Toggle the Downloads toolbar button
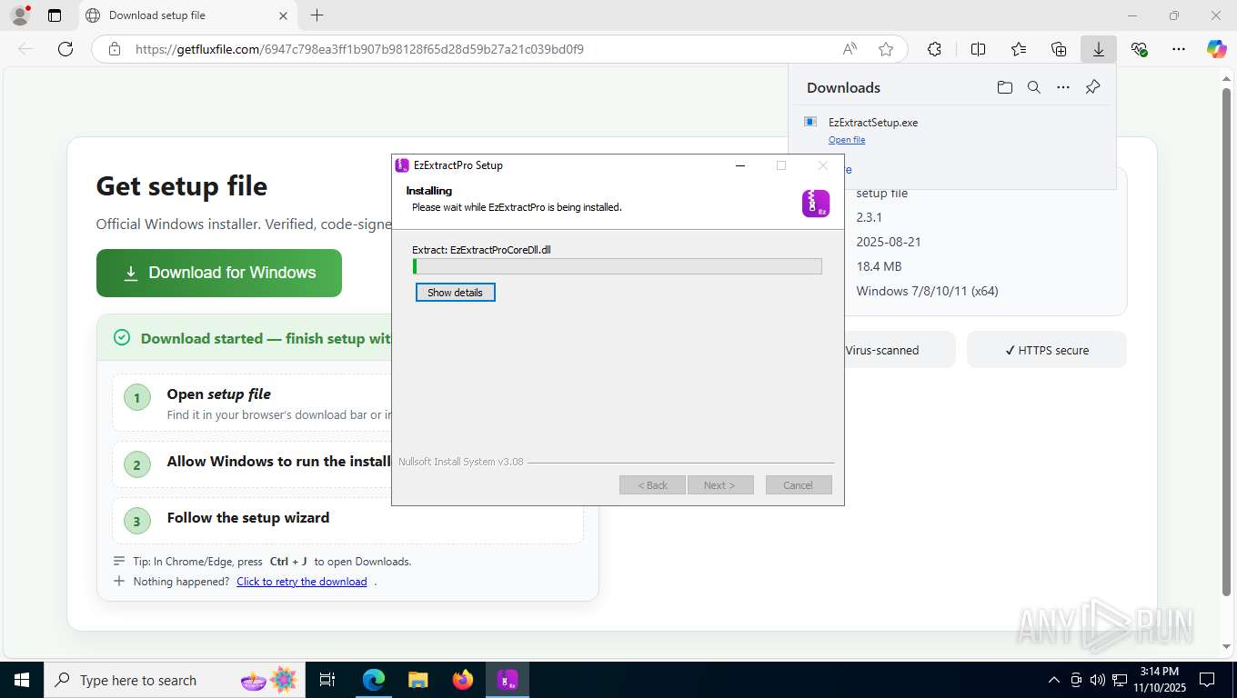The width and height of the screenshot is (1237, 698). click(1099, 49)
